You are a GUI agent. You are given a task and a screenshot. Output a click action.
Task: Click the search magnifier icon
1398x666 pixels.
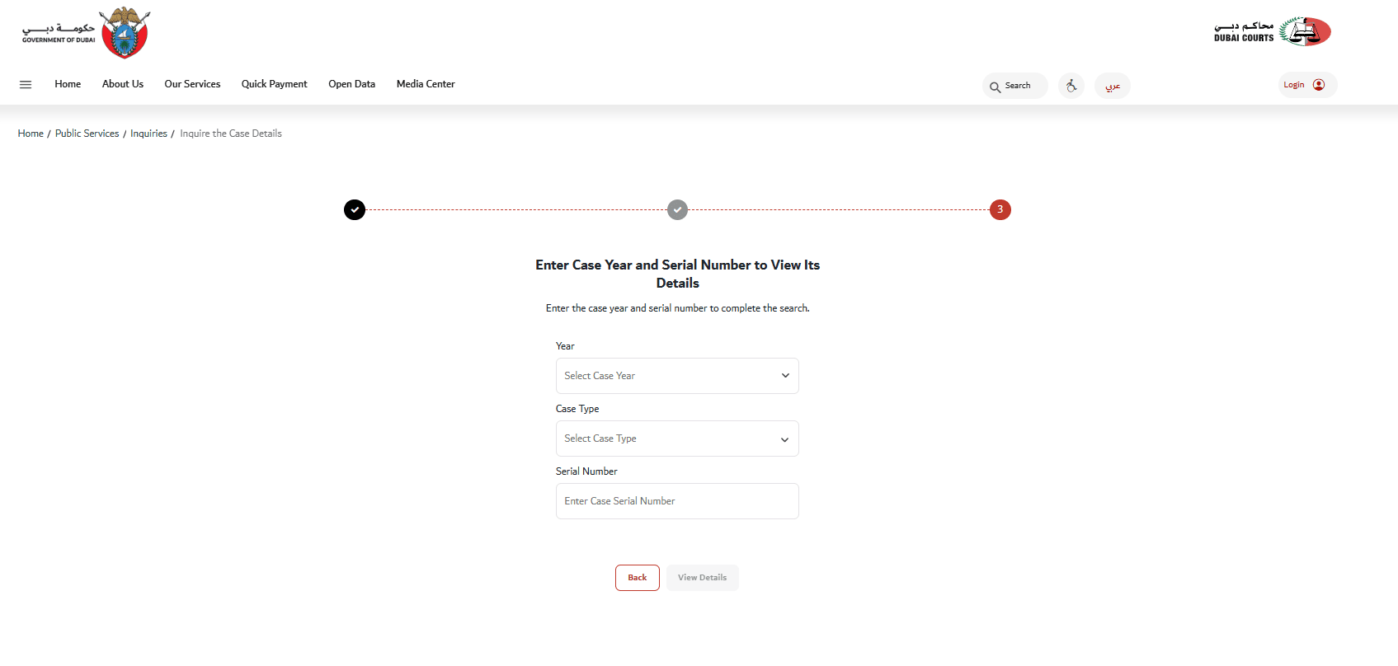pyautogui.click(x=996, y=87)
